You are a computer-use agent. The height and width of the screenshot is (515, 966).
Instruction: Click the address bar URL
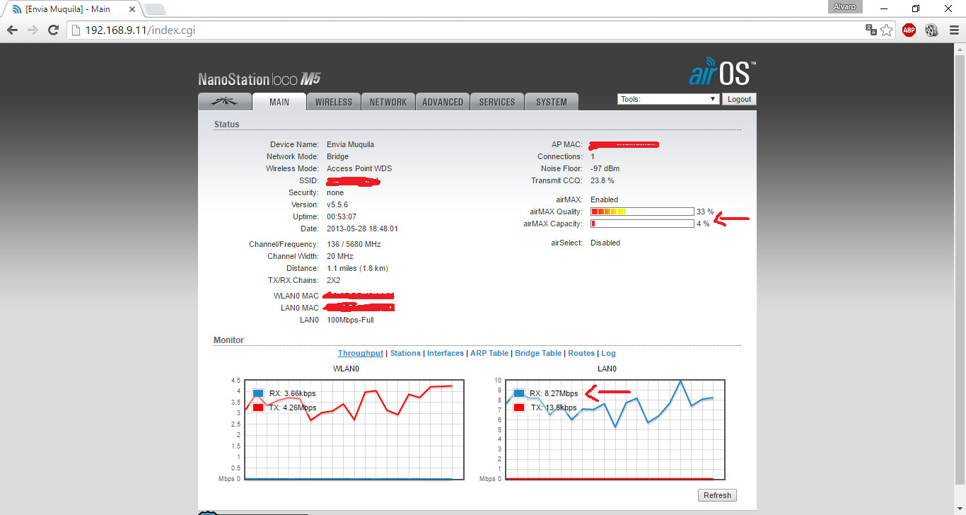[x=140, y=30]
